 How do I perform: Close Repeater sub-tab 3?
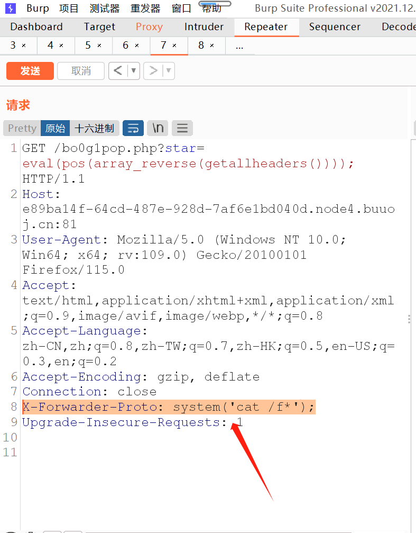tap(24, 46)
